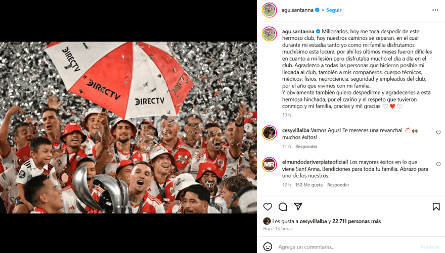
Task: Share the post with the paper plane icon
Action: pos(298,207)
